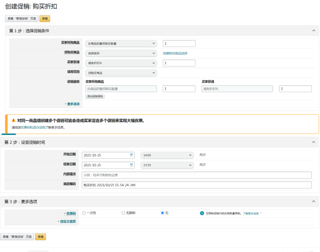
Task: Open the 减免折扣% buyer benefit dropdown
Action: click(121, 63)
